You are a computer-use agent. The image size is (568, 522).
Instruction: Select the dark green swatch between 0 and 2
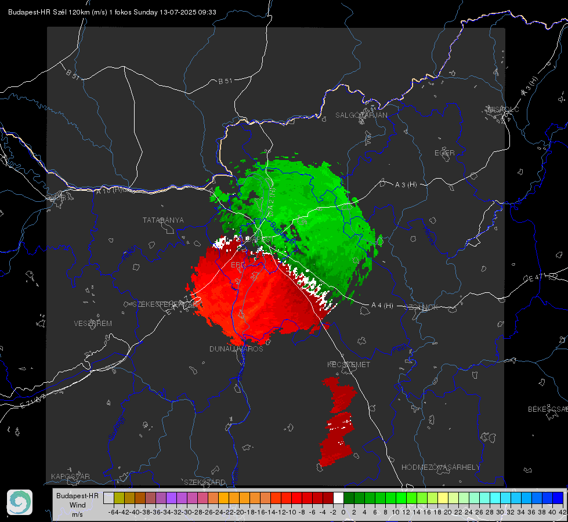[x=349, y=498]
